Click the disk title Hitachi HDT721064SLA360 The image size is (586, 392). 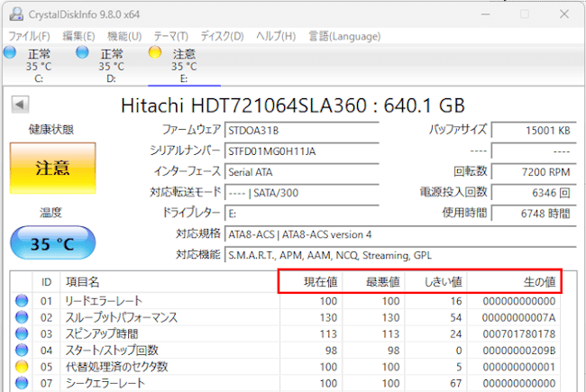click(x=246, y=105)
